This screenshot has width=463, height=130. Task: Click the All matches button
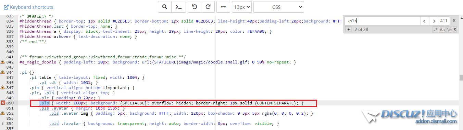pos(443,21)
